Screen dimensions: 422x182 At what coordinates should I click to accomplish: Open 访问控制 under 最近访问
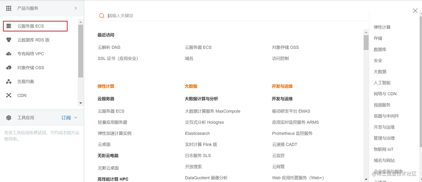280,59
